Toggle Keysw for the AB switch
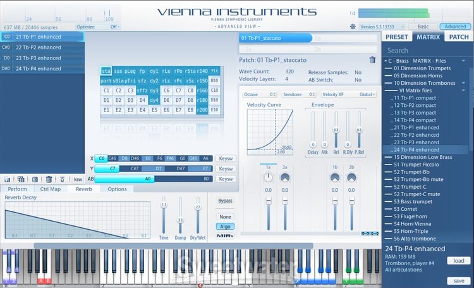The image size is (474, 288). [226, 179]
